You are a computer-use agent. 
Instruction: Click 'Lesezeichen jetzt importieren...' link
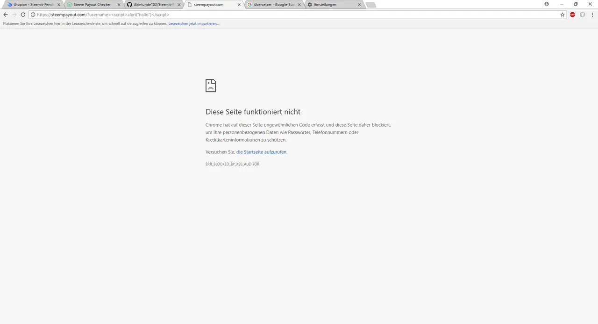193,23
